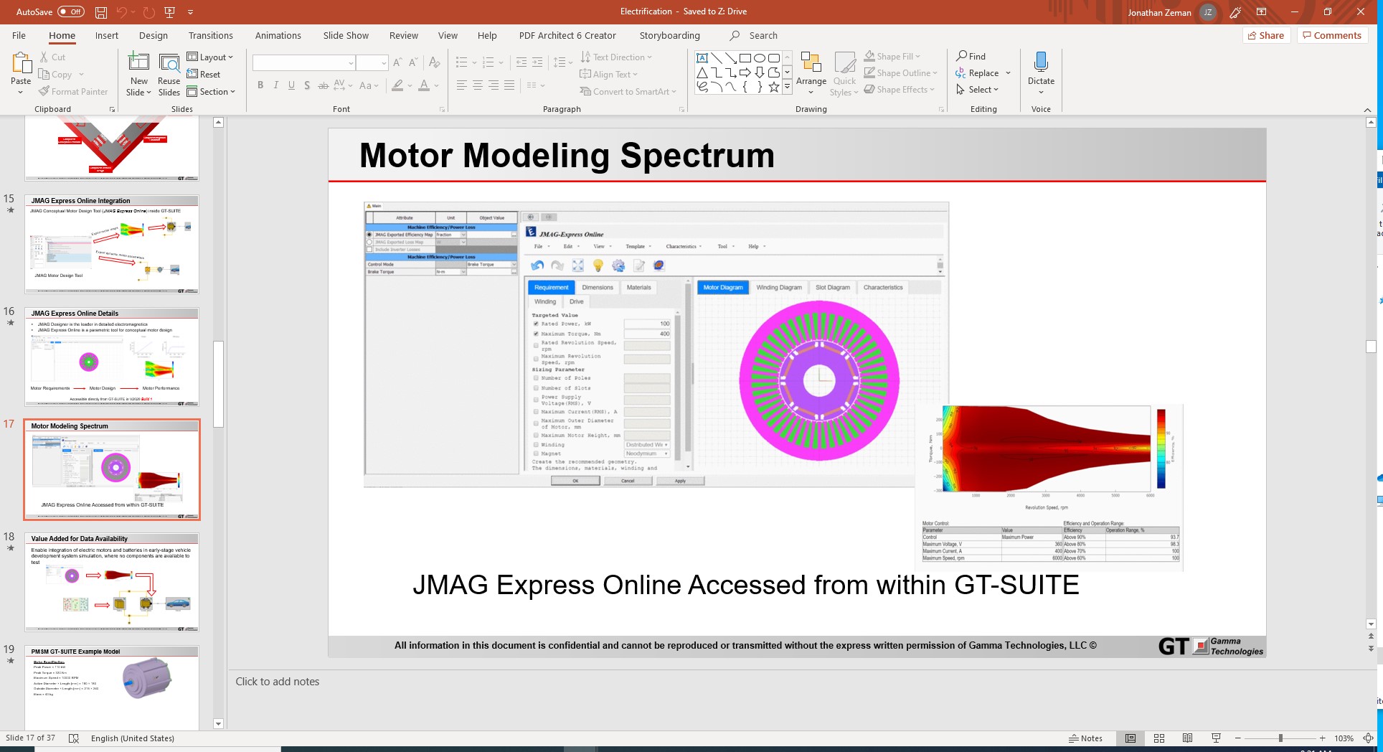1383x752 pixels.
Task: Toggle Italic formatting
Action: [x=275, y=85]
